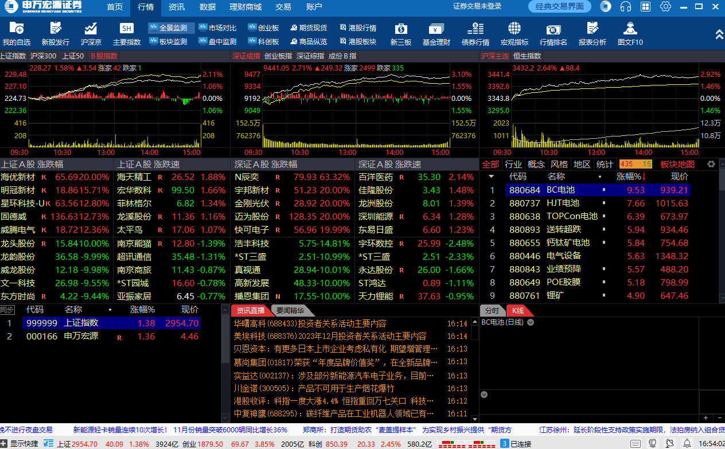
Task: Open 行情排名 toolbar icon
Action: tap(554, 34)
